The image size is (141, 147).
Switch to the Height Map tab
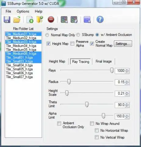point(57,62)
